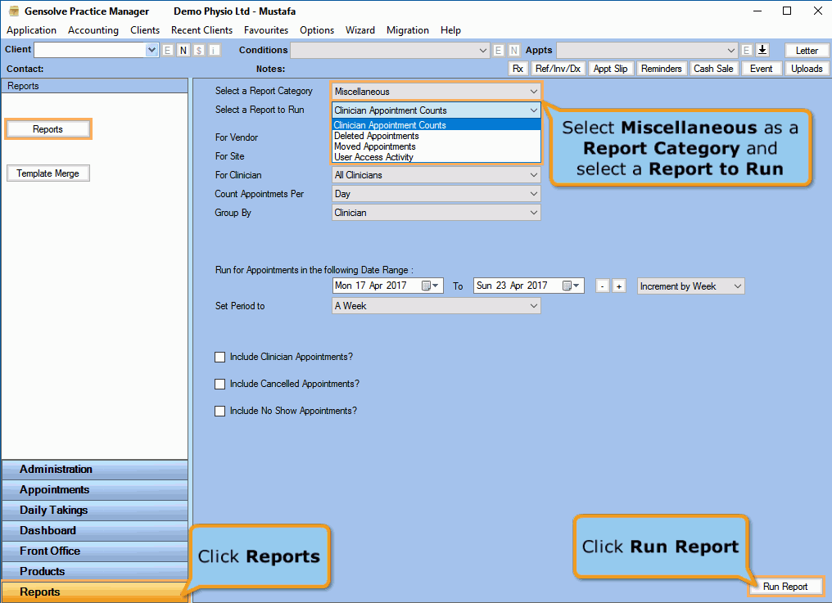This screenshot has height=603, width=832.
Task: Toggle Include Clinician Appointments checkbox
Action: pos(219,358)
